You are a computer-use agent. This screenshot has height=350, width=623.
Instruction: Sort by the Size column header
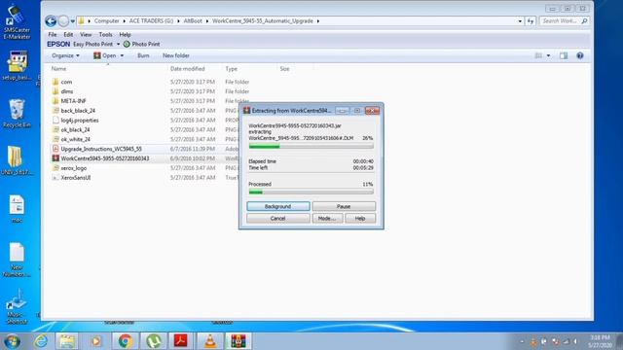(x=284, y=69)
